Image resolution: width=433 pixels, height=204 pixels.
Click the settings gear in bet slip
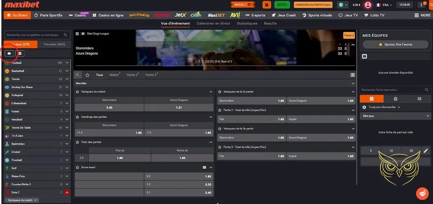click(364, 107)
